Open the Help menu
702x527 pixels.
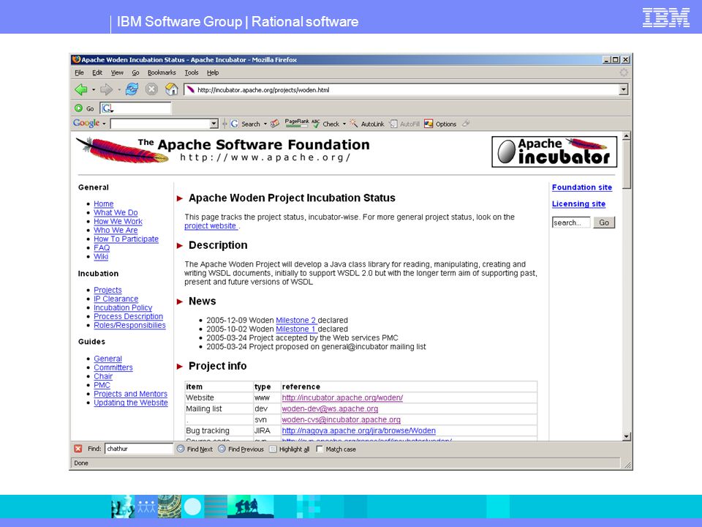[x=213, y=72]
